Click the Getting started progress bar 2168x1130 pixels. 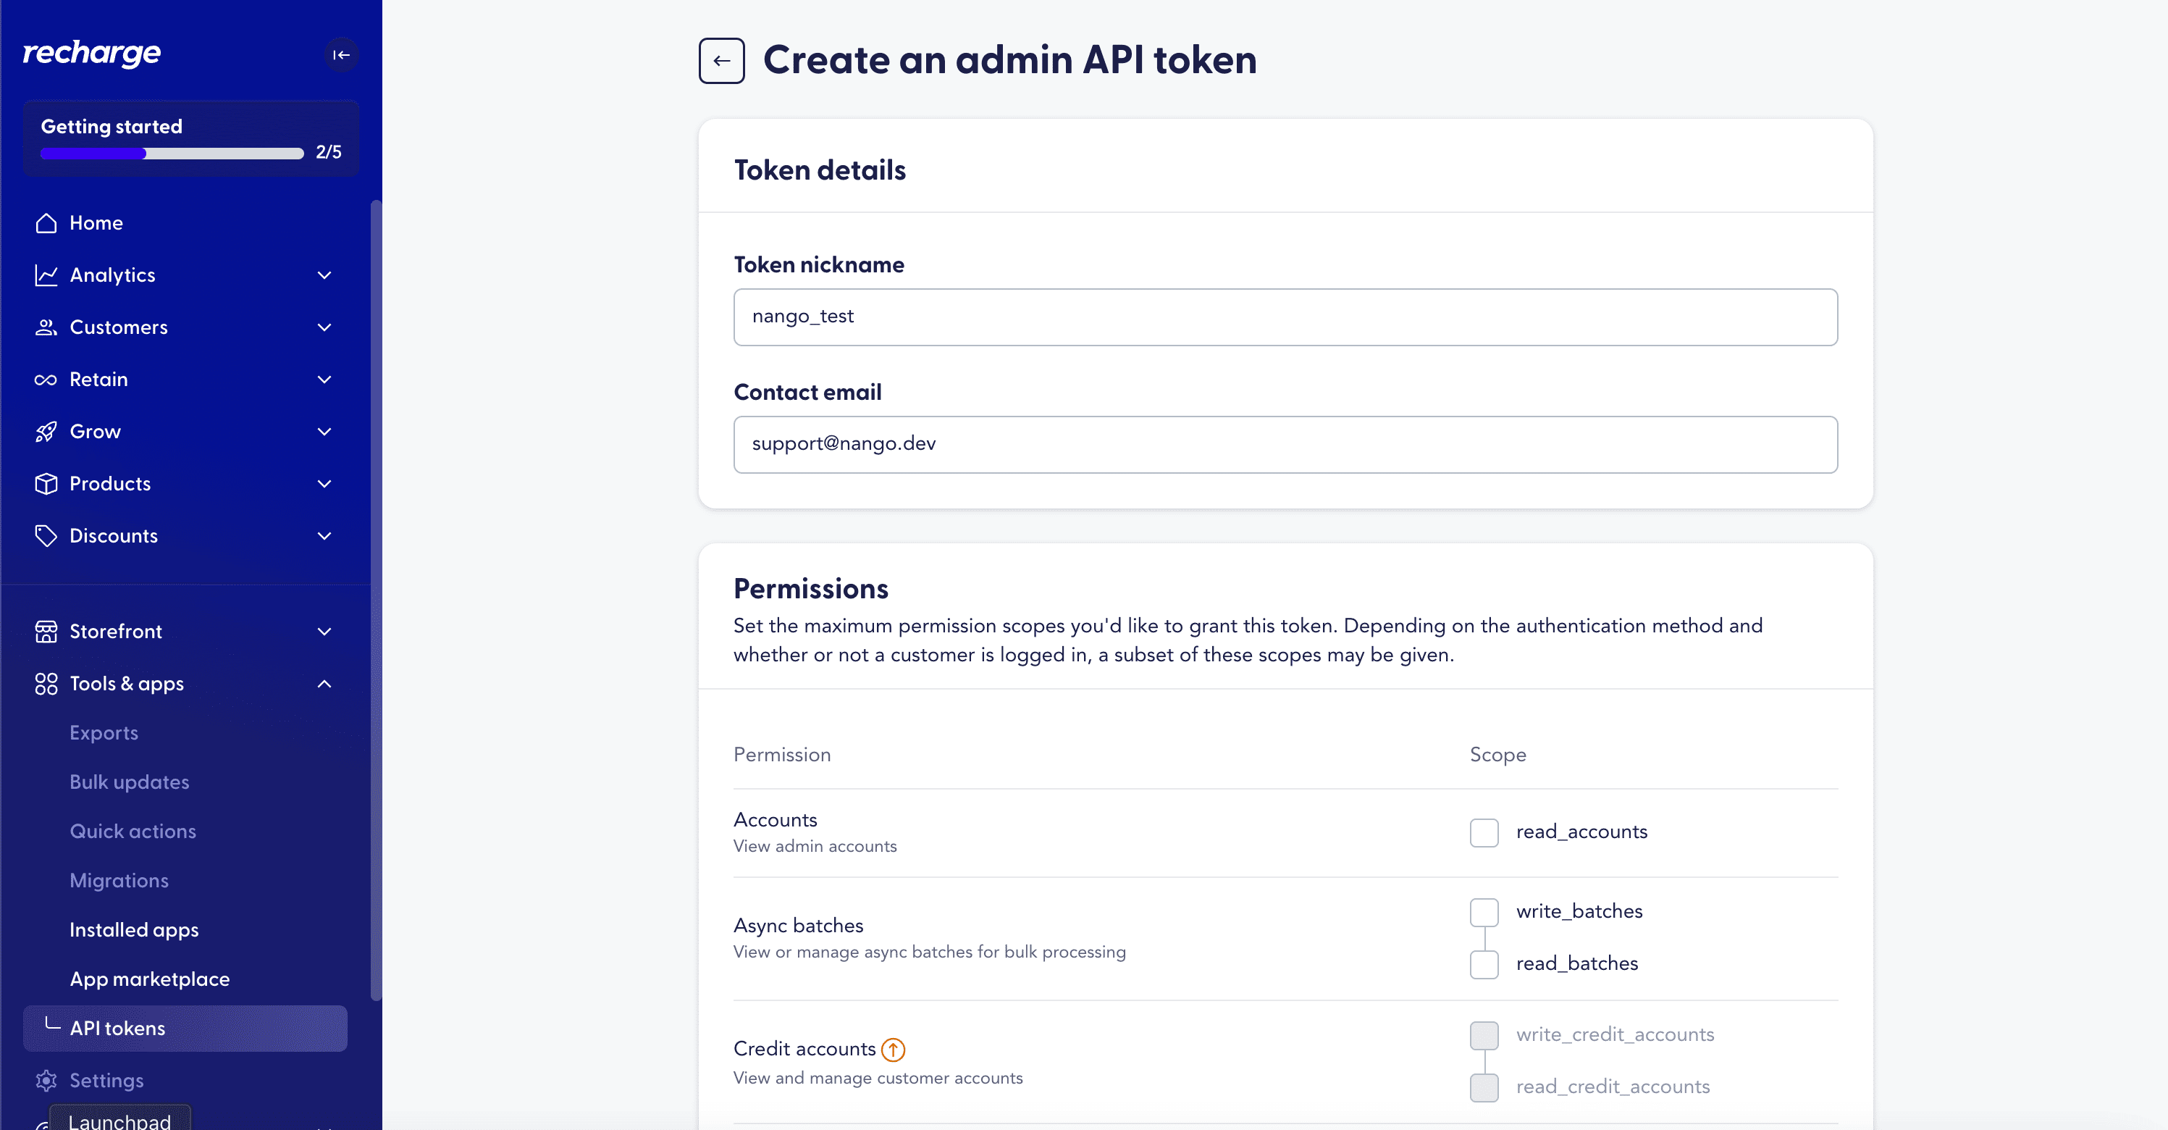[172, 154]
